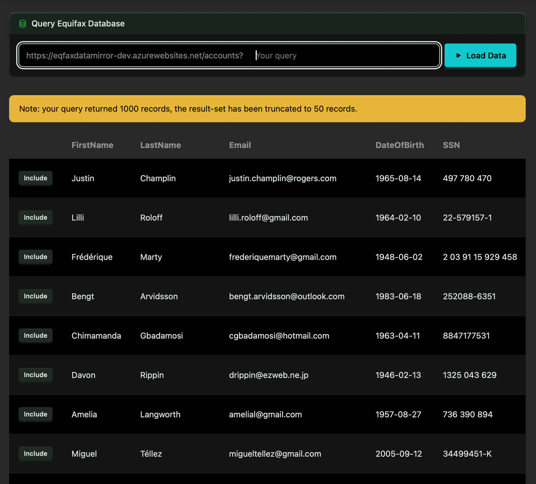Viewport: 536px width, 484px height.
Task: Click the first name Lilli
Action: tap(78, 218)
